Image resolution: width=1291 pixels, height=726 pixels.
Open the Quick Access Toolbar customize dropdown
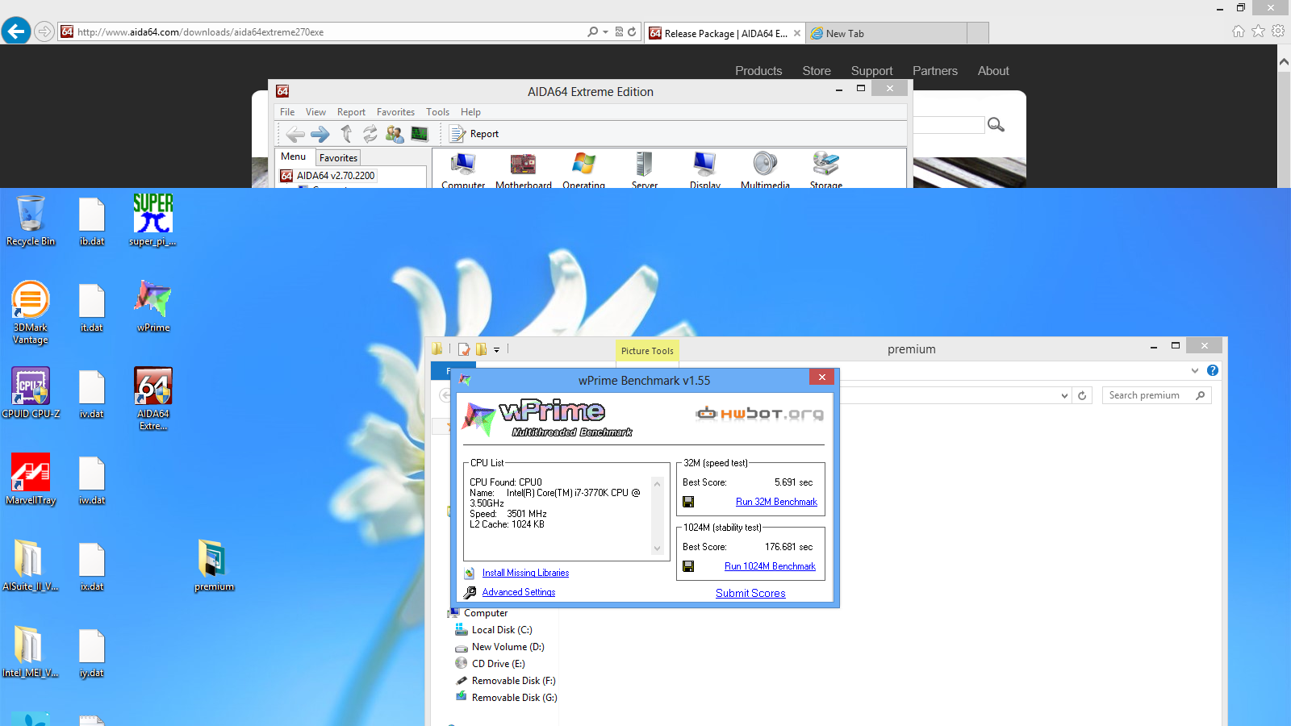coord(496,349)
